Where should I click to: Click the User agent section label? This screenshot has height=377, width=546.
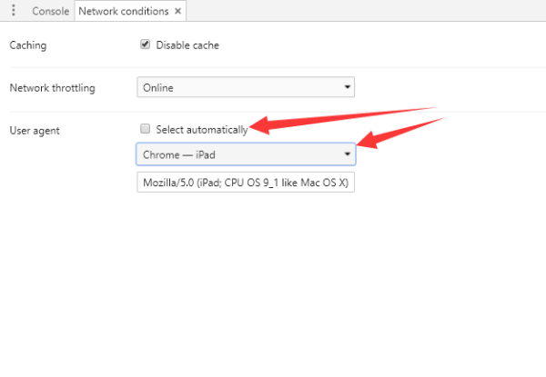point(34,131)
